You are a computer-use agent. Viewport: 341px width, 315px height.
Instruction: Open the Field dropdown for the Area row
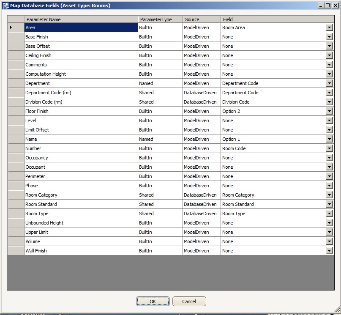tap(330, 27)
